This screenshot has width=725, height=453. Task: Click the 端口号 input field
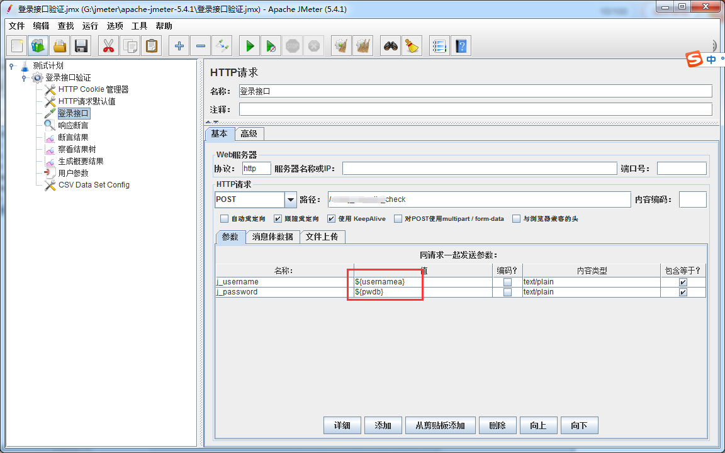click(682, 168)
